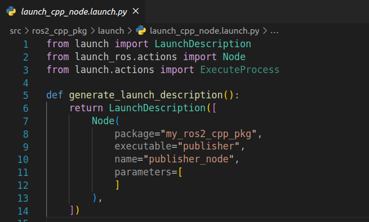Open the launch breadcrumb folder
Viewport: 369px width, 222px height.
coord(111,31)
